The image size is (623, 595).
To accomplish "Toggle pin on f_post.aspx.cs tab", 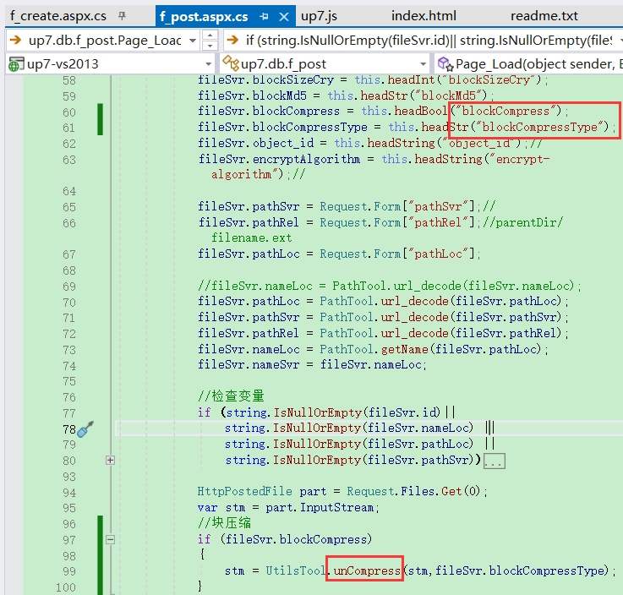I will click(264, 17).
